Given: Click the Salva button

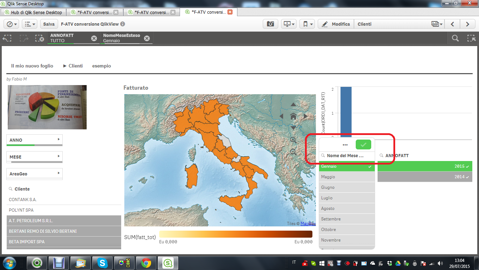Looking at the screenshot, I should pos(49,24).
